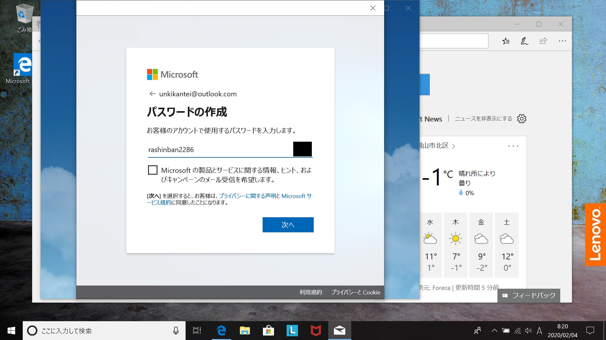Image resolution: width=606 pixels, height=340 pixels.
Task: Click the taskbar search box
Action: pyautogui.click(x=104, y=331)
